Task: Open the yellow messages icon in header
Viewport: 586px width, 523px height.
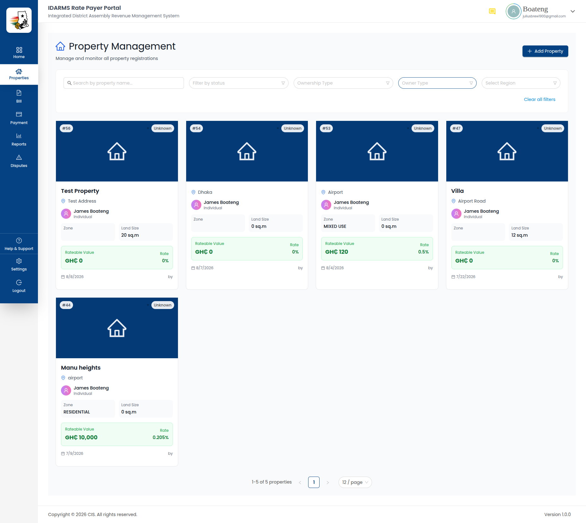Action: [x=492, y=11]
